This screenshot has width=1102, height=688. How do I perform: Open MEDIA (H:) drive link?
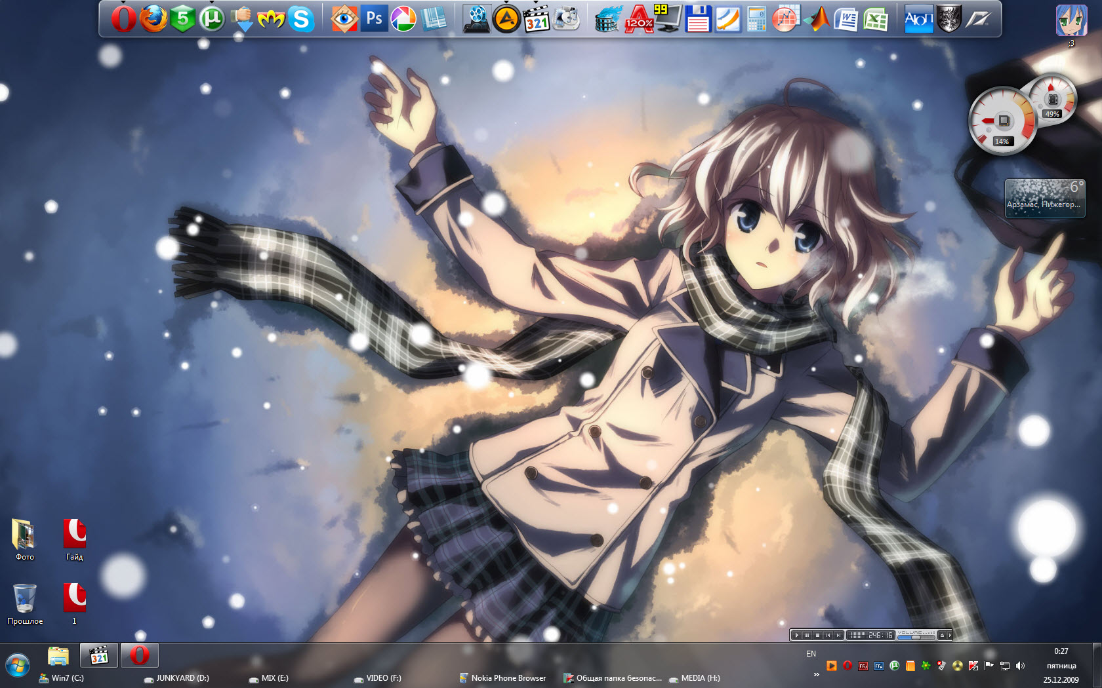[694, 678]
